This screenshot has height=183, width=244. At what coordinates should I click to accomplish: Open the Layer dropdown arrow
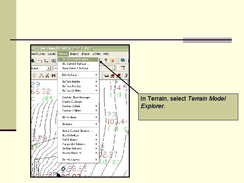click(x=48, y=68)
